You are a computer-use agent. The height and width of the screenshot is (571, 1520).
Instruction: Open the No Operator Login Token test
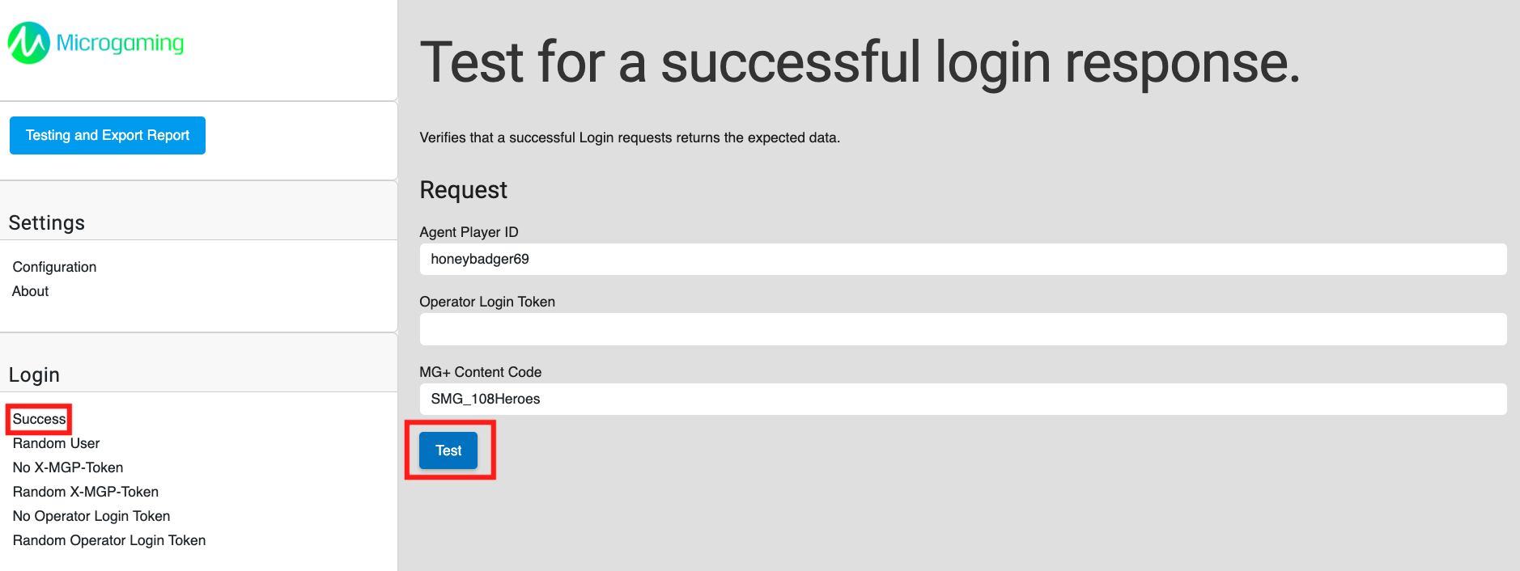click(x=91, y=516)
